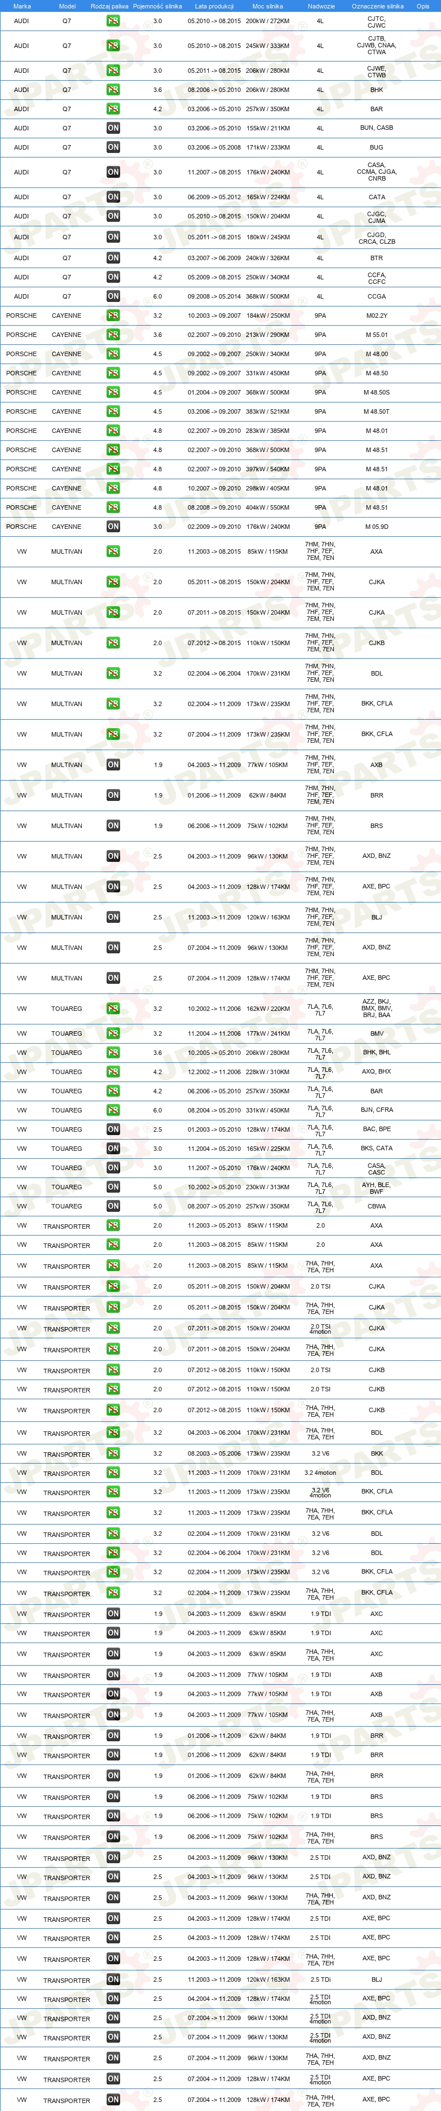441x2111 pixels.
Task: Click the petrol icon in the Cayenne M 48.00 row
Action: 113,354
